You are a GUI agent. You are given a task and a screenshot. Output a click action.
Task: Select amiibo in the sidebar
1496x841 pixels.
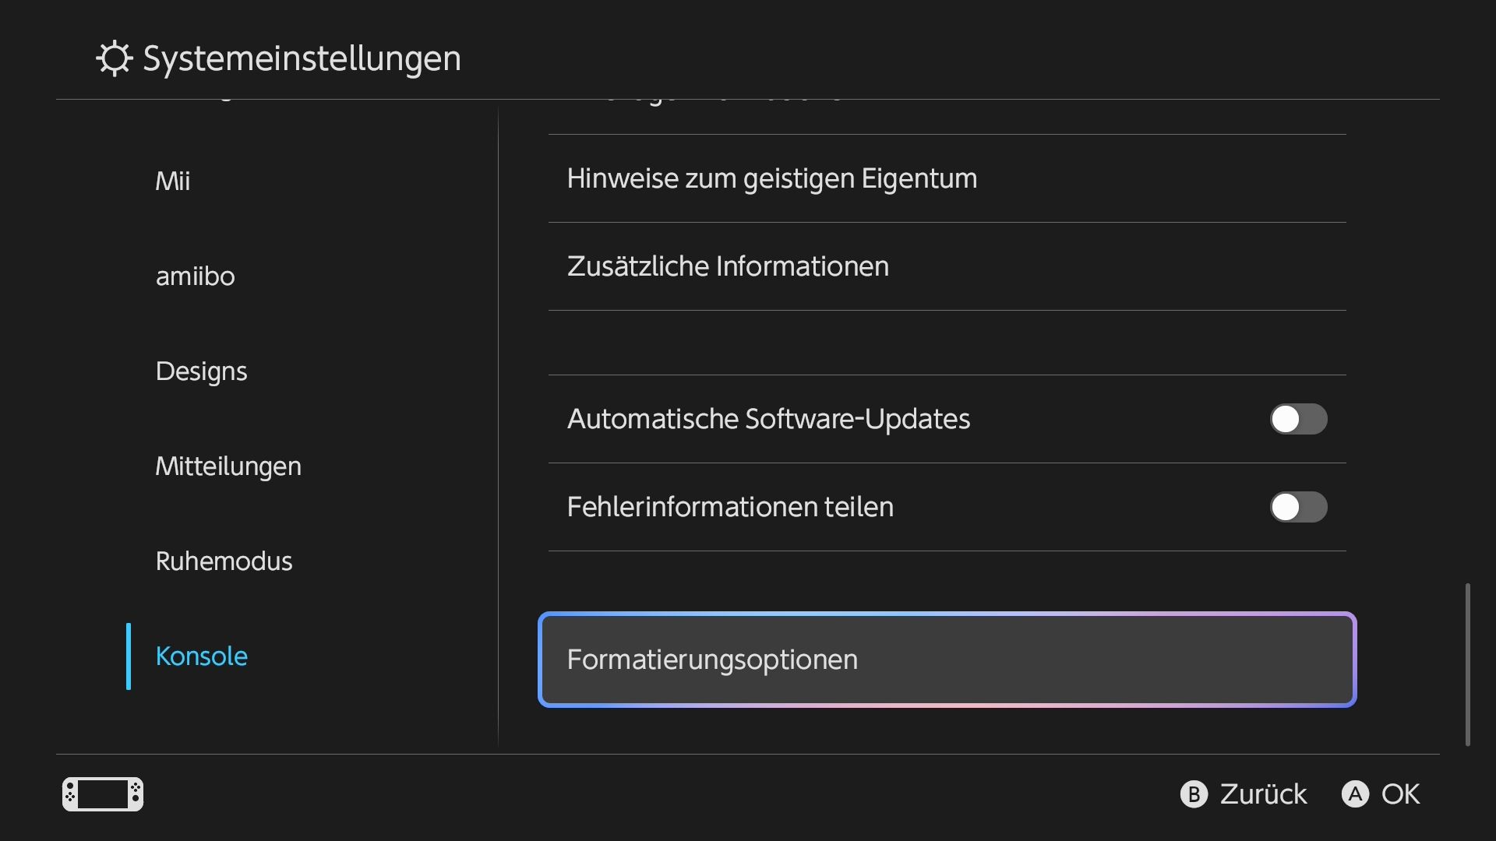196,276
